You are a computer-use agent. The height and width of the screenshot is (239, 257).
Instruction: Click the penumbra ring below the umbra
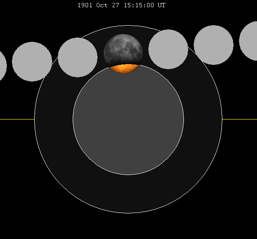128,194
